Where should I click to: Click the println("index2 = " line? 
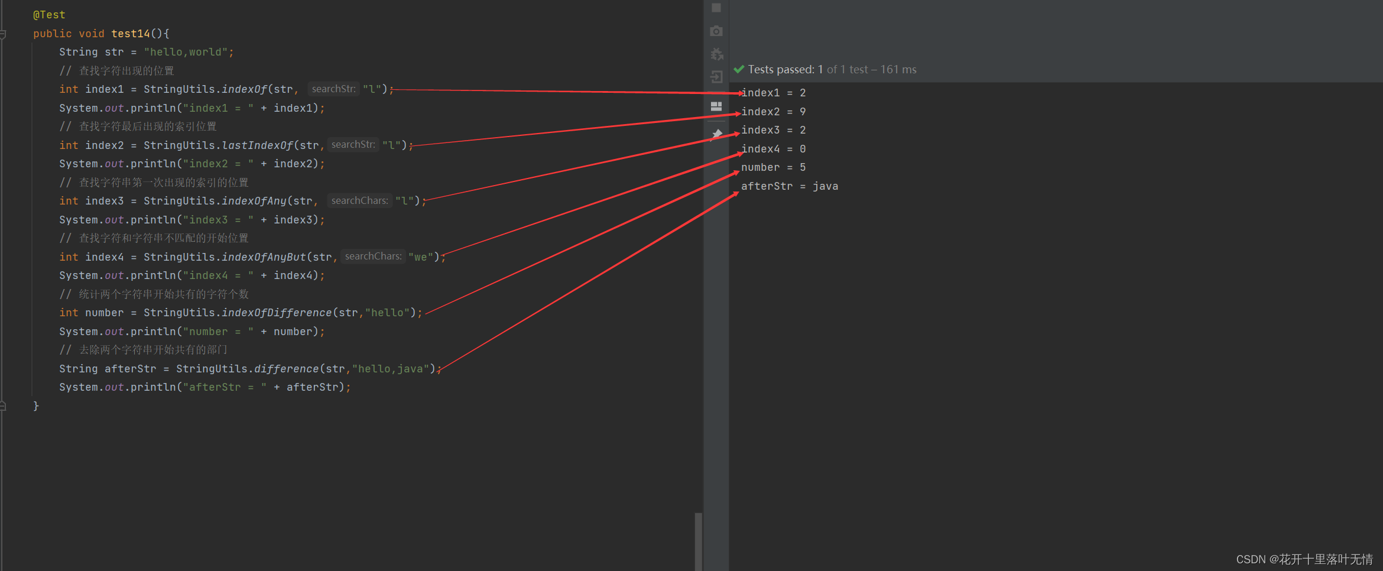click(x=192, y=164)
